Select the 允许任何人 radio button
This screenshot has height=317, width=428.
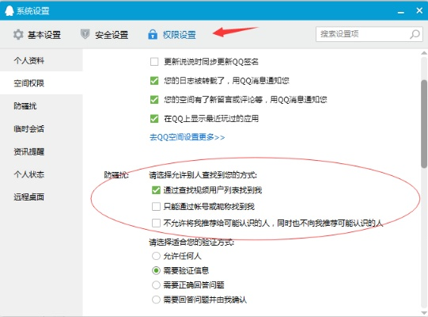pos(156,256)
